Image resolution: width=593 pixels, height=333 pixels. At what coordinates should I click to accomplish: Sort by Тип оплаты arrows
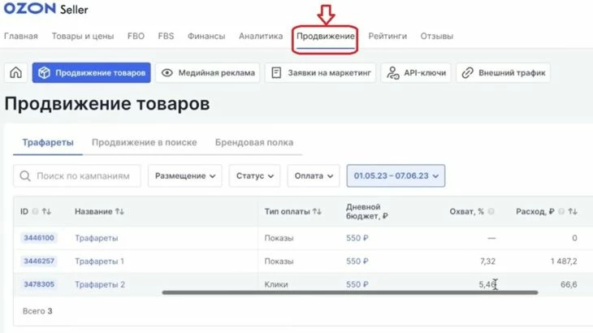point(317,211)
